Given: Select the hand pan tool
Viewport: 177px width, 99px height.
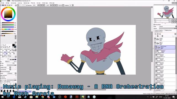Looking at the screenshot, I should coord(7,47).
